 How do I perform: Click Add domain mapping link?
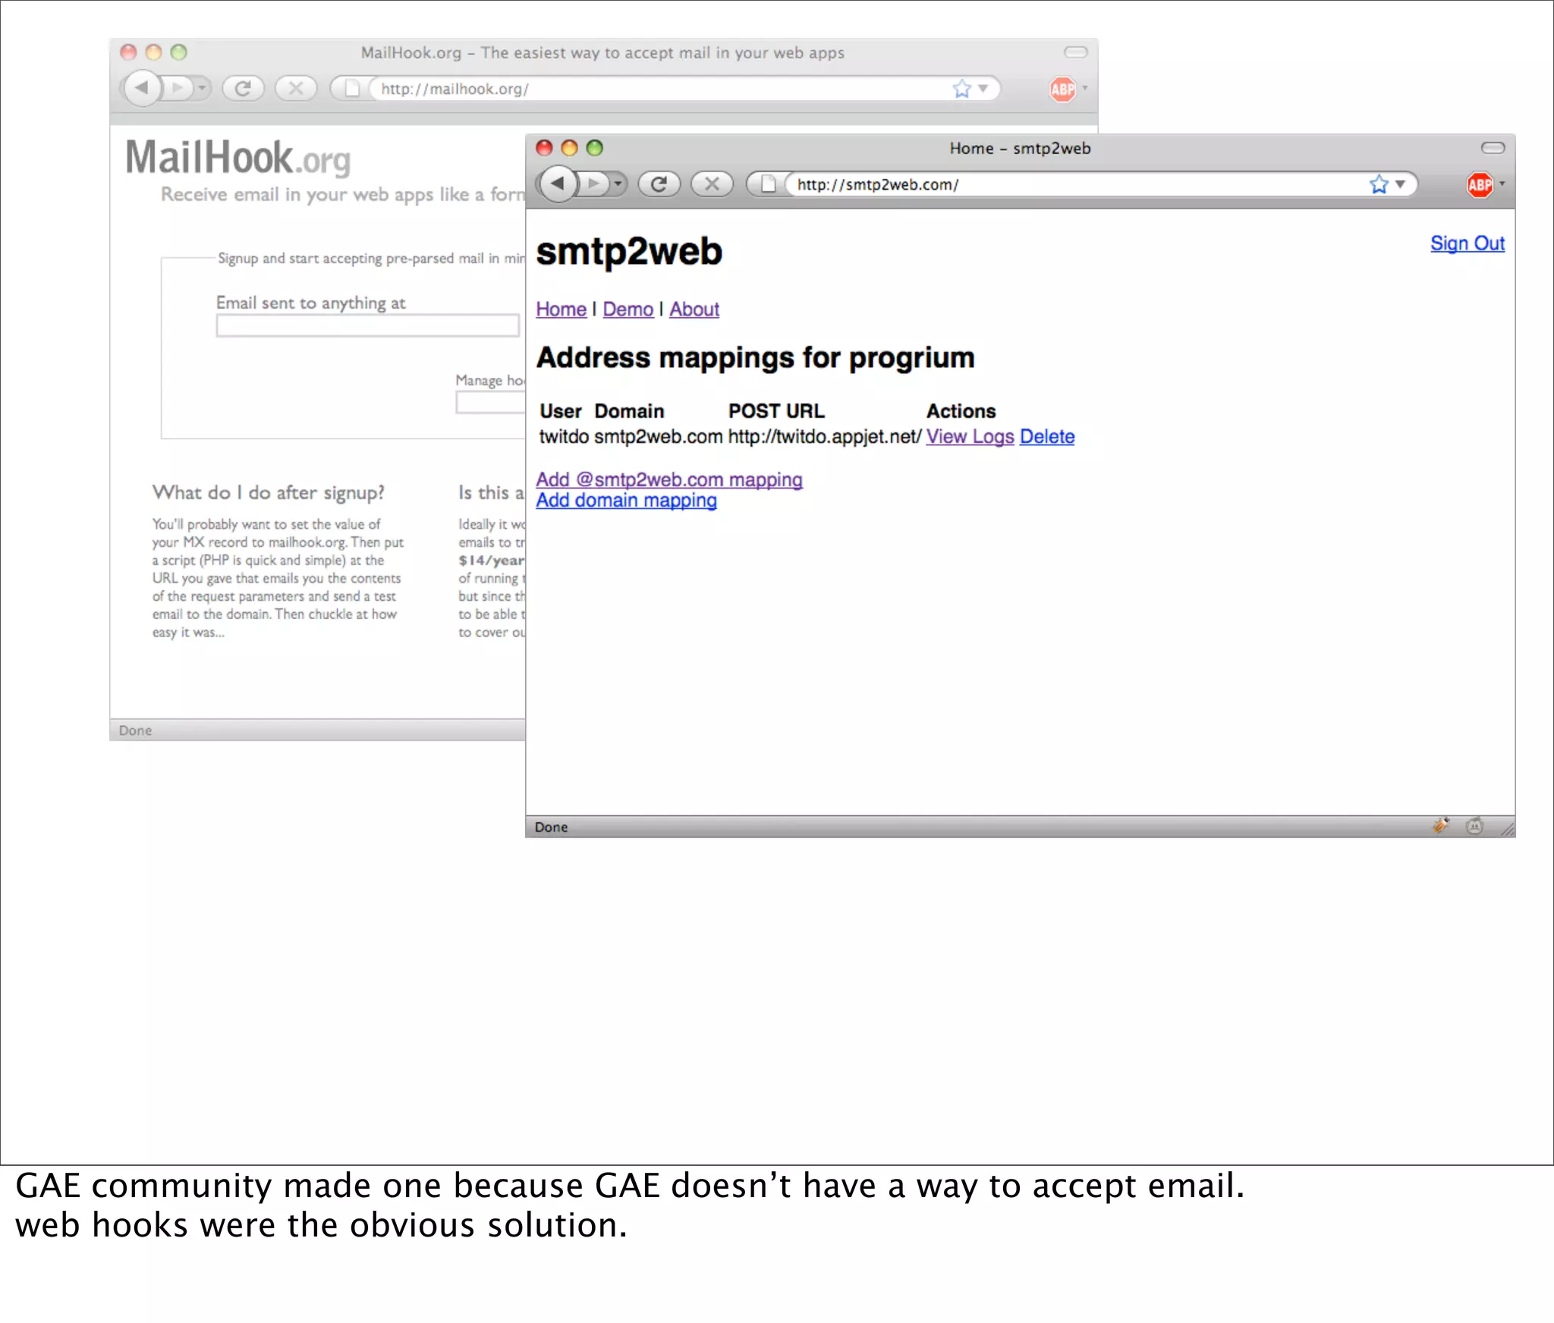[x=626, y=501]
